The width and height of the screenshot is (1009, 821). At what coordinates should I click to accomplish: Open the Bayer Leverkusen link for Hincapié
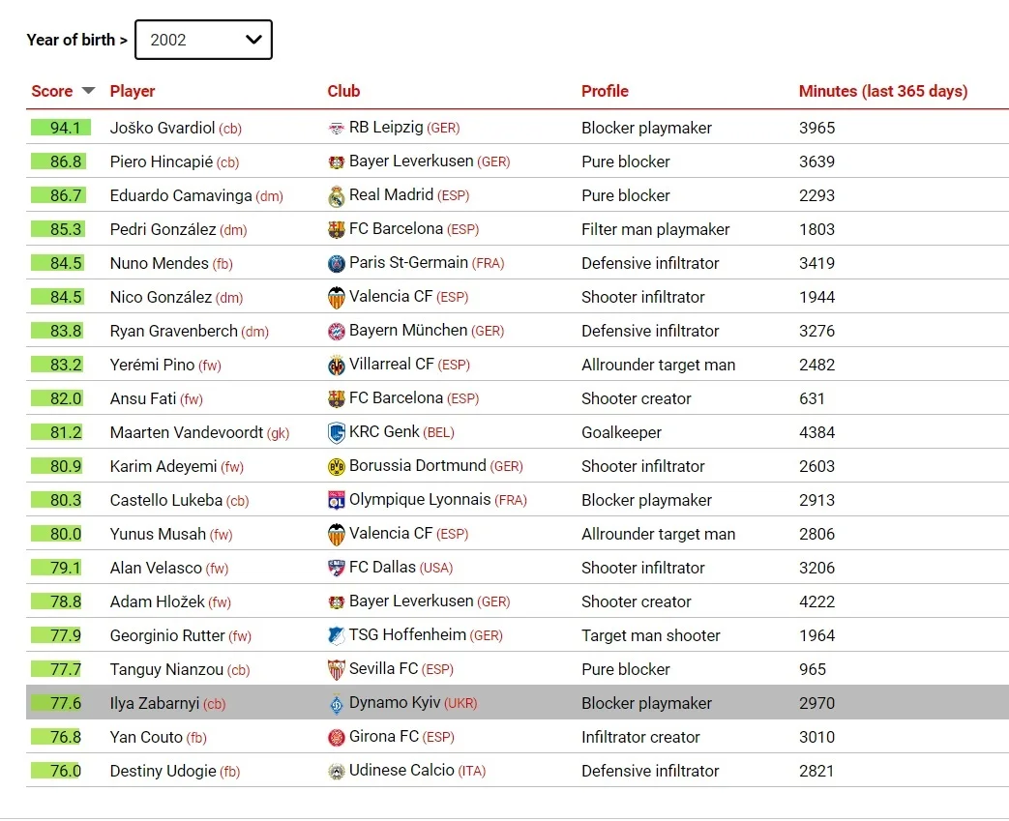coord(411,161)
